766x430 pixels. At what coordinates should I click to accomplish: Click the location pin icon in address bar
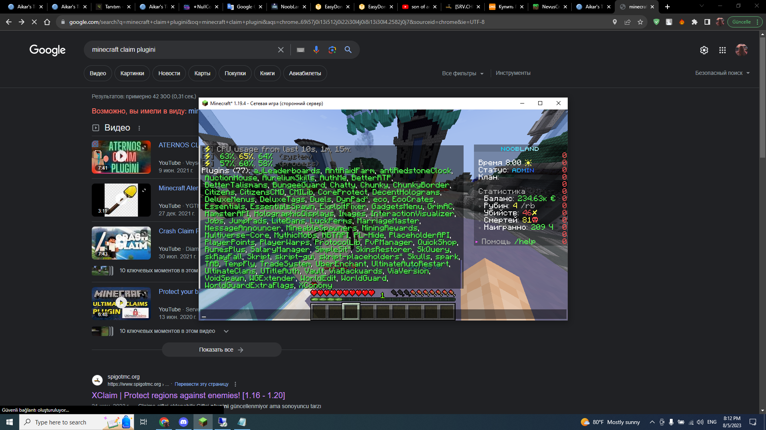pyautogui.click(x=615, y=22)
